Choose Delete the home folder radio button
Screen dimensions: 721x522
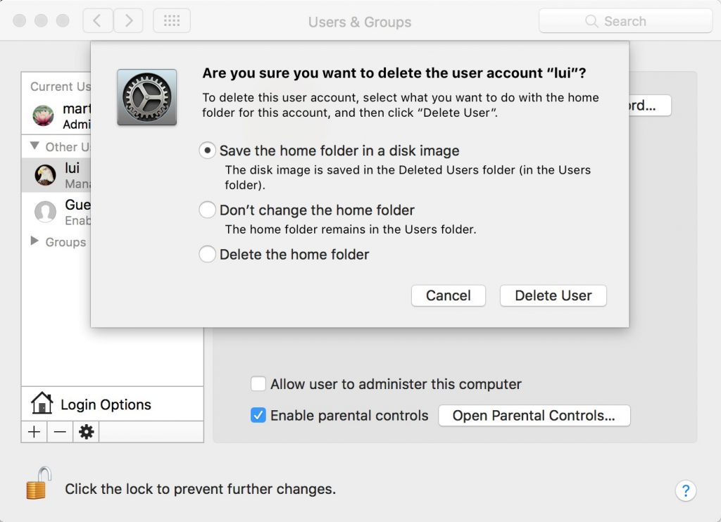coord(207,254)
